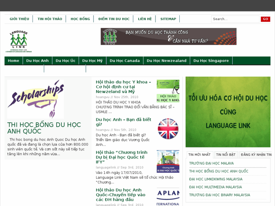Image resolution: width=275 pixels, height=206 pixels.
Task: Open ĐIỂM TIN DU HỌC link
Action: pos(114,19)
